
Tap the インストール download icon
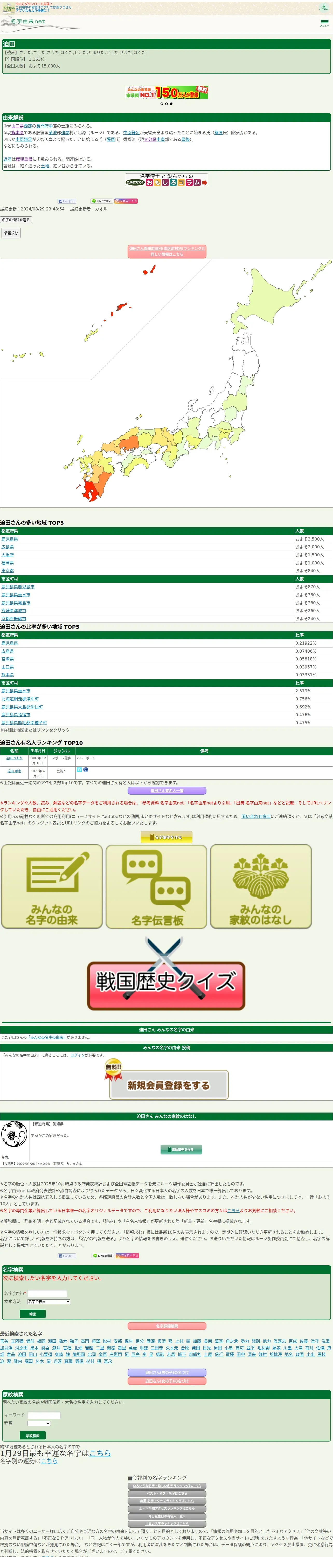click(x=324, y=7)
